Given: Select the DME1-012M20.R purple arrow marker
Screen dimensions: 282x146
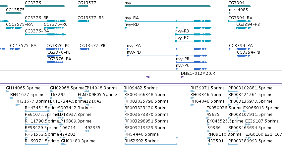Looking at the screenshot, I should [x=182, y=77].
